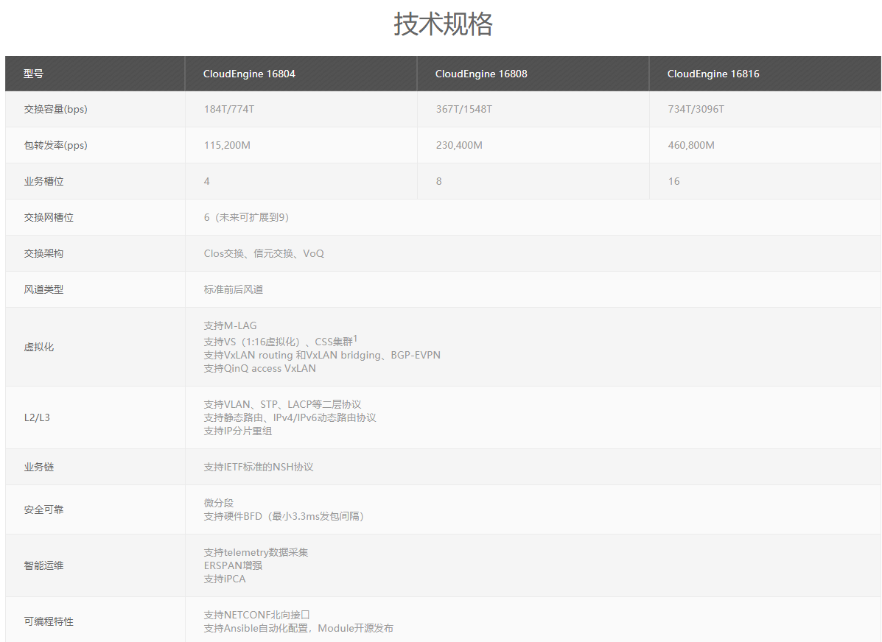Click the 115,200M forwarding rate value
The height and width of the screenshot is (642, 882).
coord(227,145)
